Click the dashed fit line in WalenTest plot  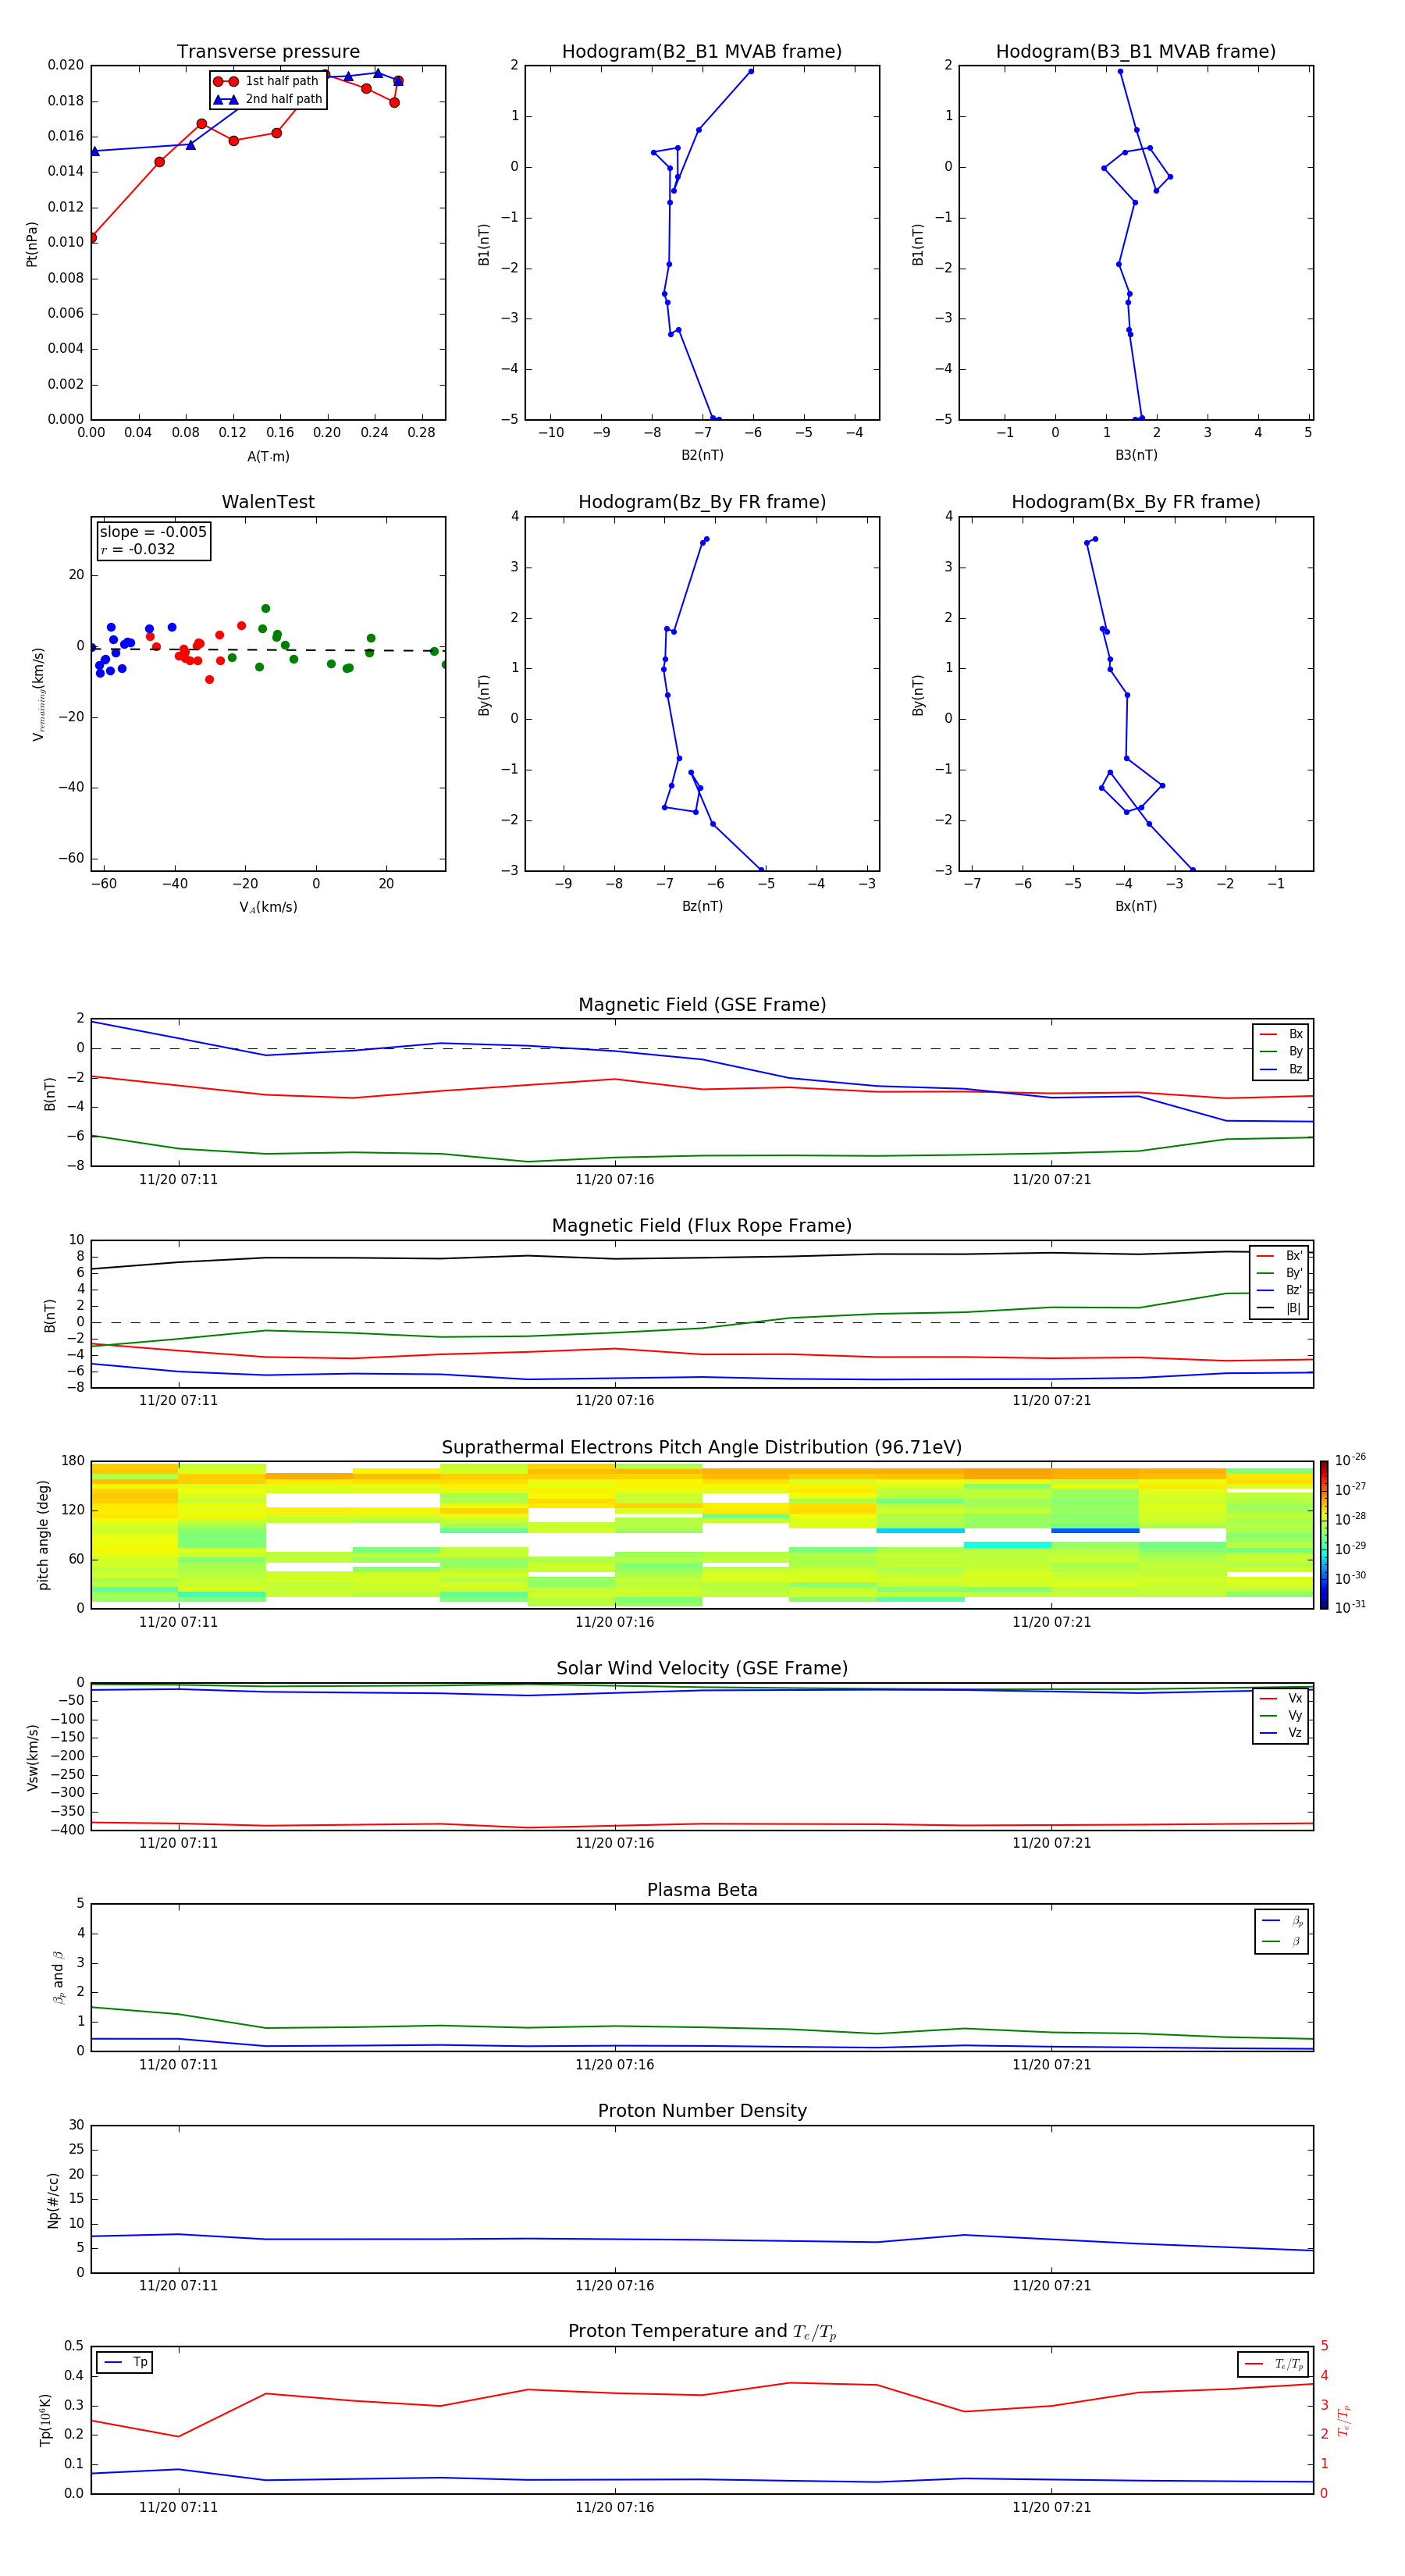tap(268, 649)
